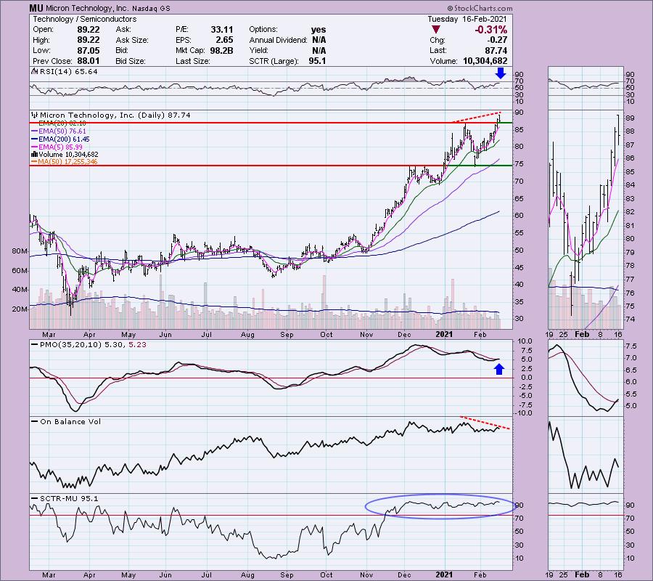Click the Ask Size label
653x581 pixels.
point(132,40)
